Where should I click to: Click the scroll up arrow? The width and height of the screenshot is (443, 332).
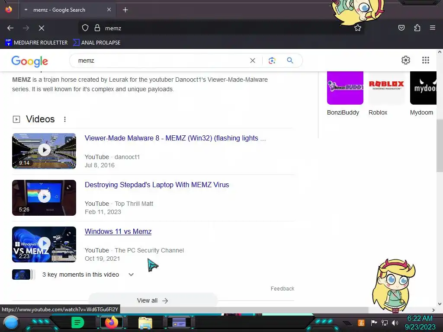coord(440,52)
